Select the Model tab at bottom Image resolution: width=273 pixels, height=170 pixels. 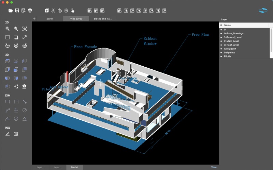tap(74, 167)
